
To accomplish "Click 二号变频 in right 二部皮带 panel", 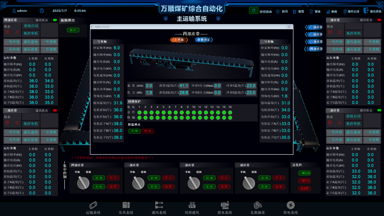I will (x=372, y=140).
